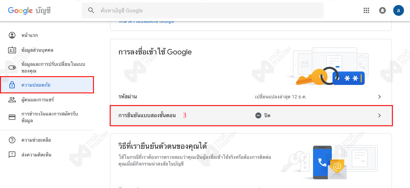Viewport: 410px width, 188px height.
Task: Open the account avatar menu
Action: [x=399, y=10]
